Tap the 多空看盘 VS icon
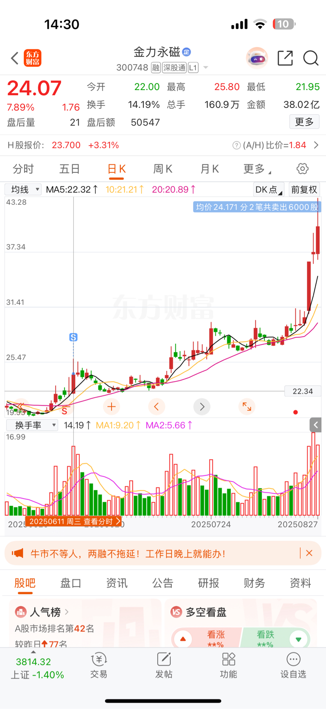 point(176,612)
